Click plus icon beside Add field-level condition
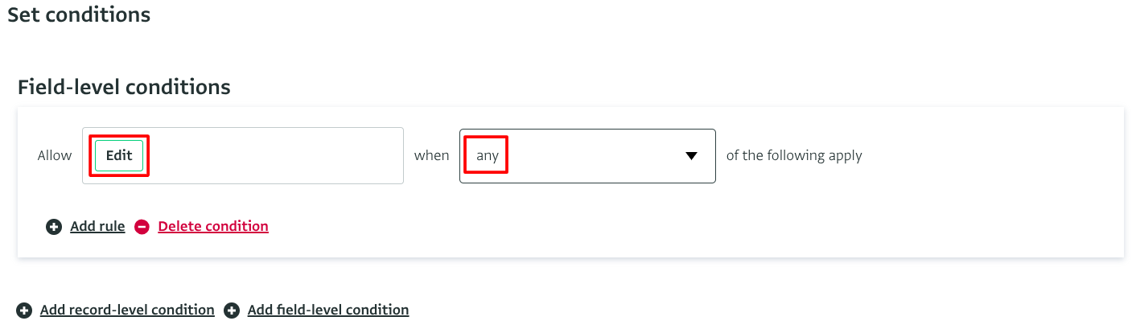 232,311
